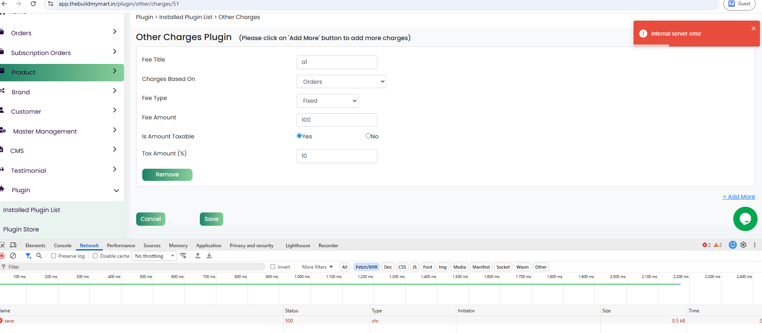Open the Guest profile button
Viewport: 762px width, 333px height.
point(739,4)
